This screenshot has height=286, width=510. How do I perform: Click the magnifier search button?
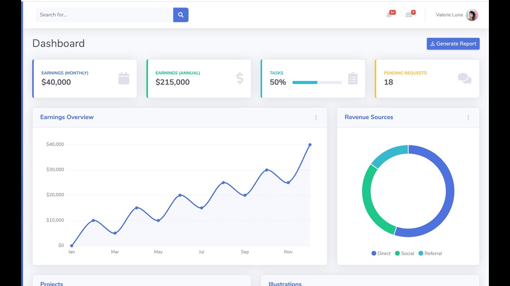click(x=180, y=15)
